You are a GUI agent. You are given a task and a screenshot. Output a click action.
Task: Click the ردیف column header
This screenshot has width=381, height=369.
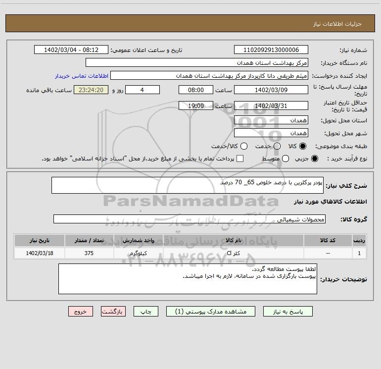pyautogui.click(x=359, y=240)
